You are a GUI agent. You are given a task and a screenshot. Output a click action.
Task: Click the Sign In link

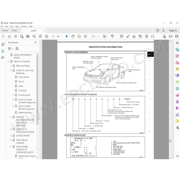[173, 31]
